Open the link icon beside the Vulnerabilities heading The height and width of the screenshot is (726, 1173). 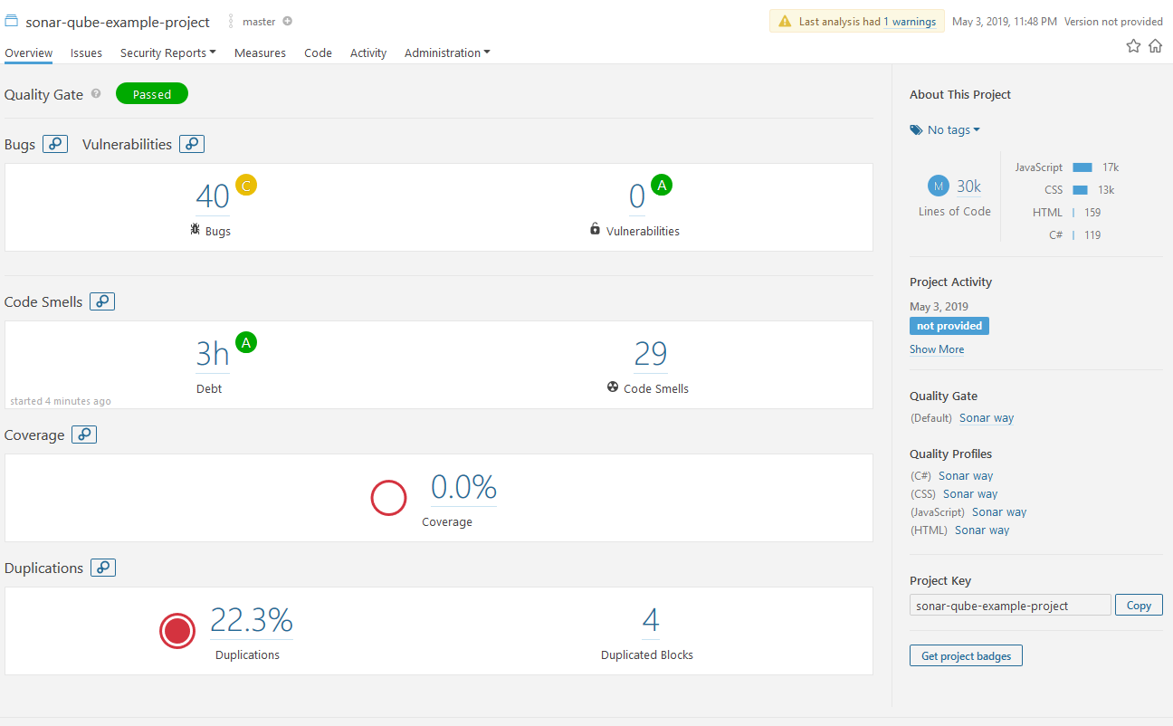click(x=192, y=144)
